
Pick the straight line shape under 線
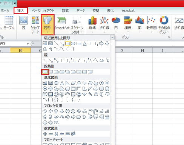pos(45,61)
